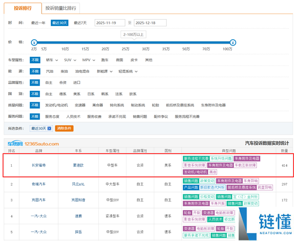This screenshot has height=241, width=294.
Task: Open the 蒙迪欧 car series link
Action: pyautogui.click(x=78, y=166)
